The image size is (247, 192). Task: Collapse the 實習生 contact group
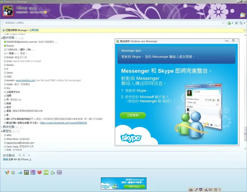pyautogui.click(x=2, y=131)
